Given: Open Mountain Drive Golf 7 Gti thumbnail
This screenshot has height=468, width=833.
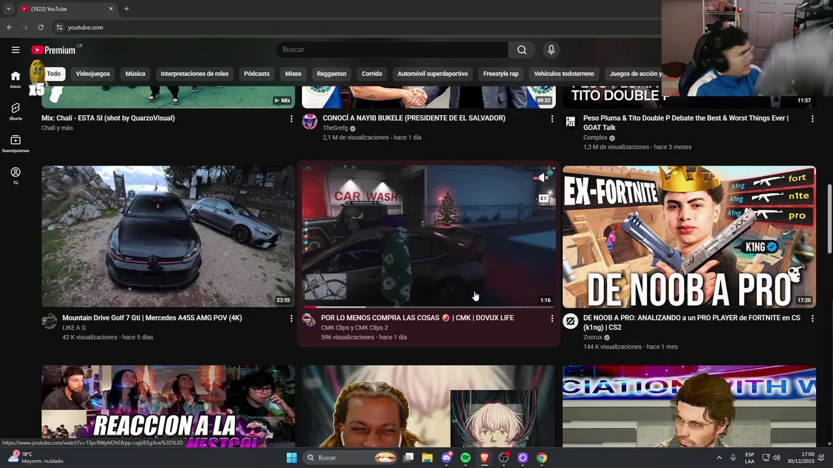Looking at the screenshot, I should click(x=168, y=236).
